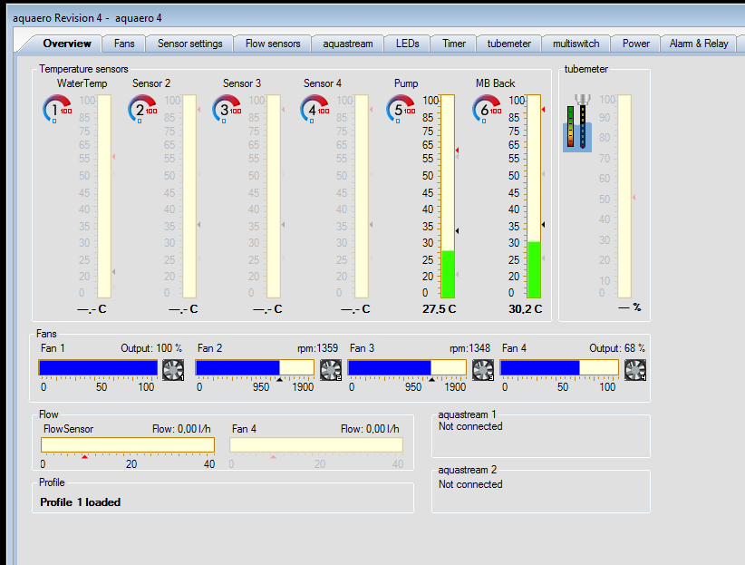Click Fan 4 Output: 68 % text
Screen dimensions: 745x565
coord(617,348)
